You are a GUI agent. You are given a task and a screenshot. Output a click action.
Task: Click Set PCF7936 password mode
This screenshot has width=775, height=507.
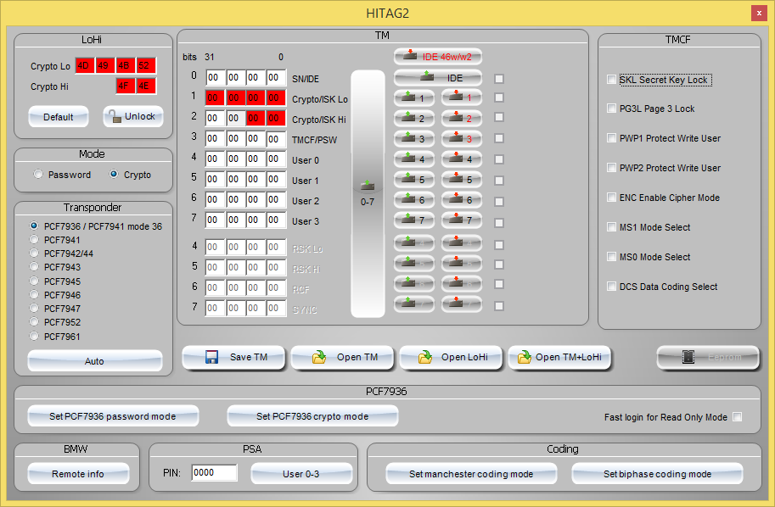[113, 416]
